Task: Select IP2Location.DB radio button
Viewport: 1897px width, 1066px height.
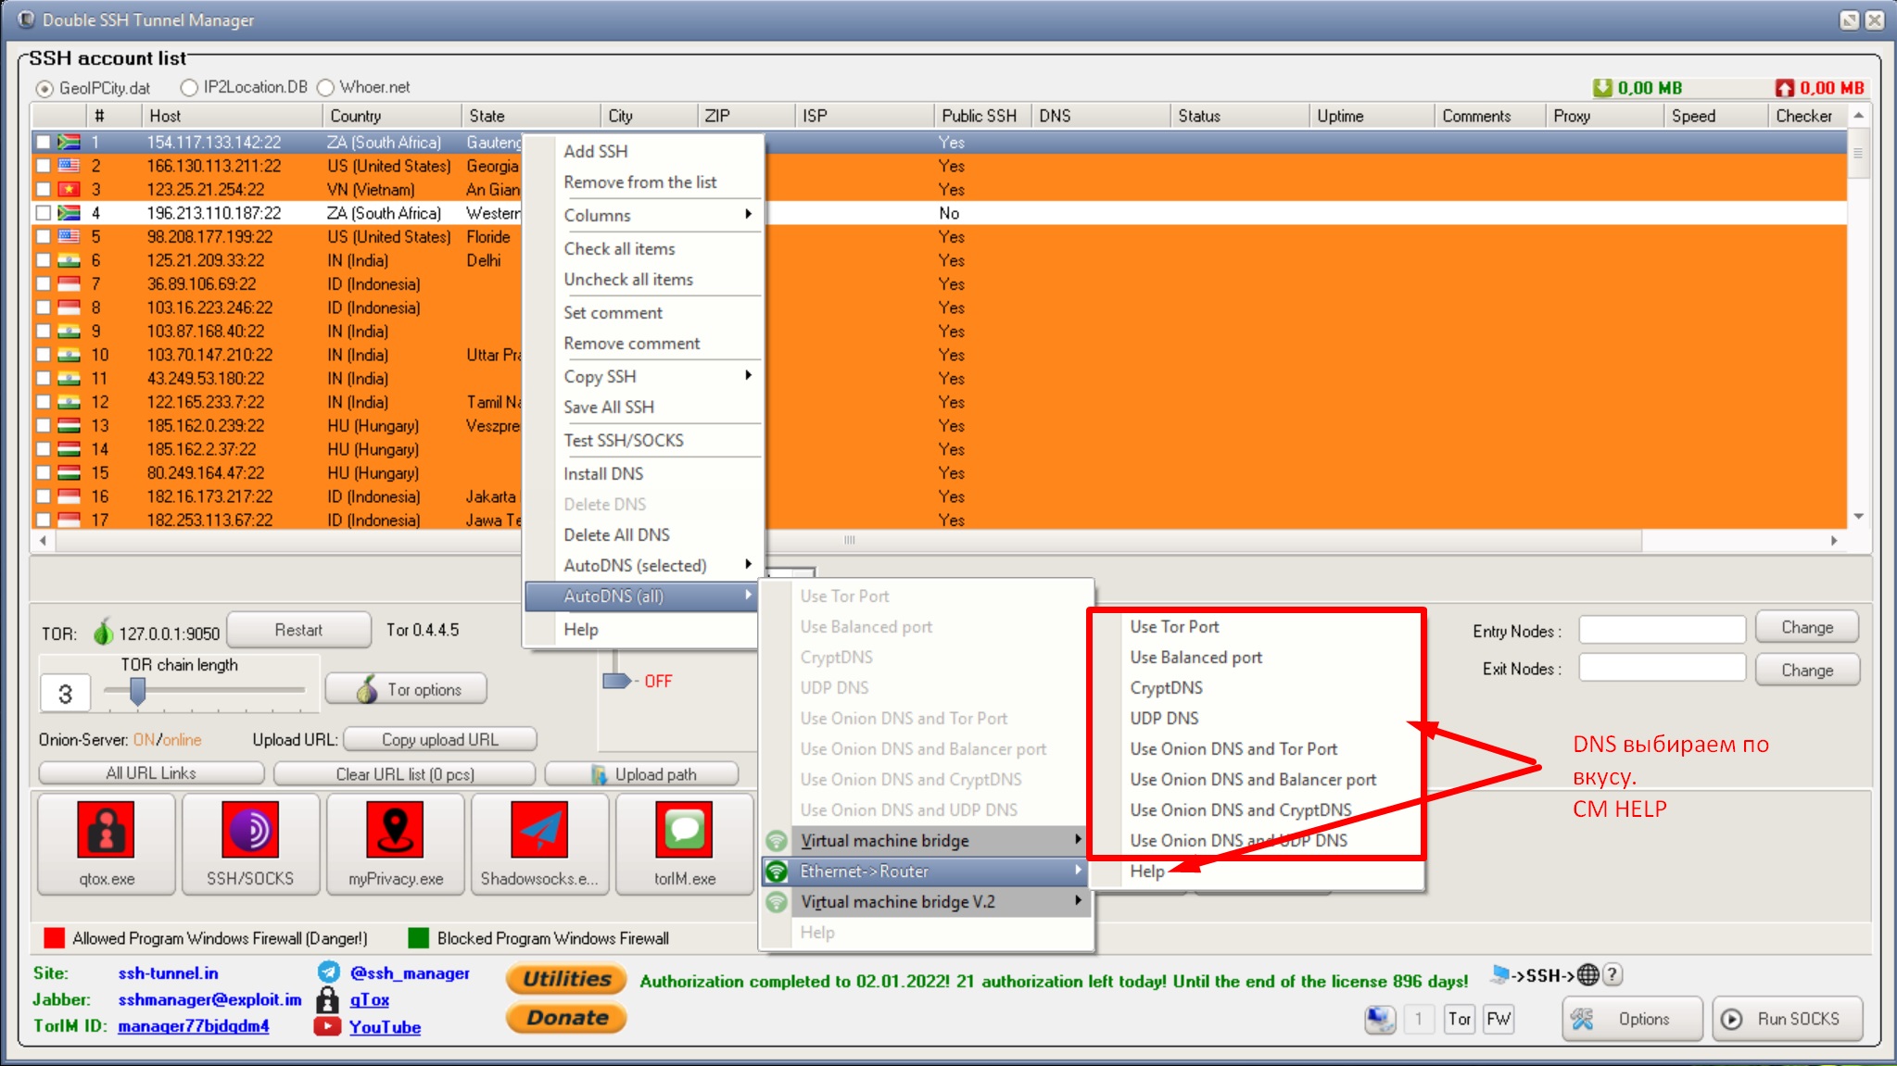Action: tap(183, 87)
